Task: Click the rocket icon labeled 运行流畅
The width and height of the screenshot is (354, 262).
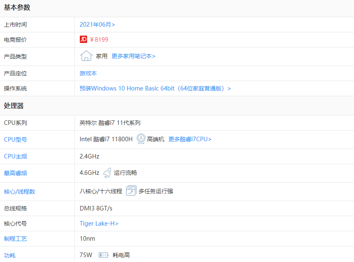Action: pyautogui.click(x=107, y=172)
